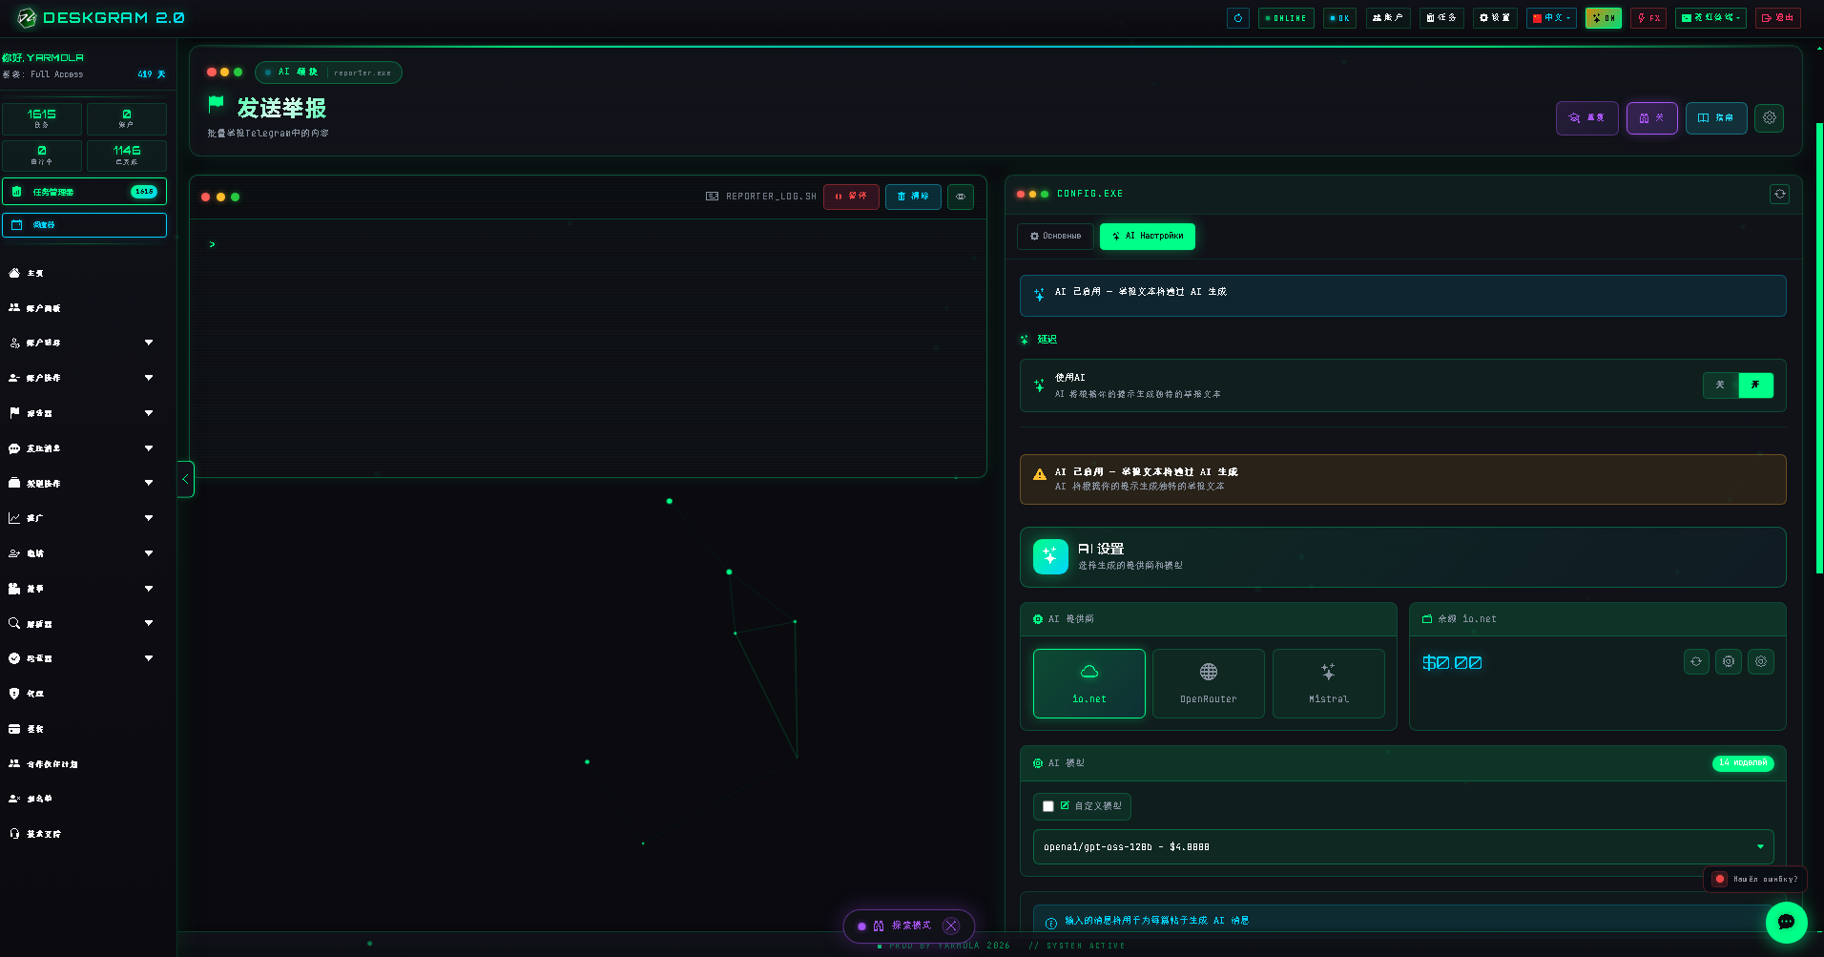Click the gear icon in the reporter header
Image resolution: width=1824 pixels, height=957 pixels.
[x=1769, y=118]
